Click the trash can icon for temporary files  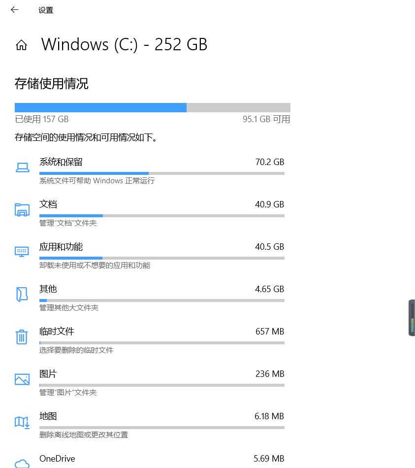pyautogui.click(x=22, y=337)
